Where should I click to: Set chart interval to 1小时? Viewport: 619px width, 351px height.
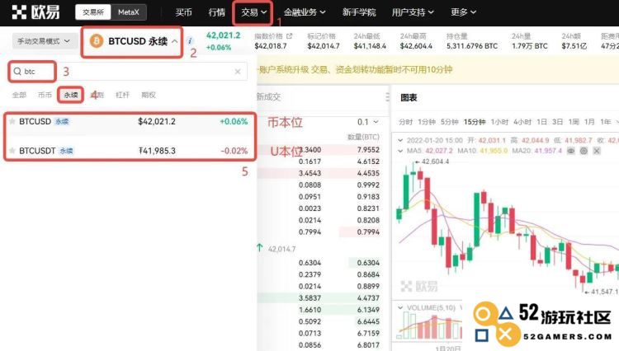coord(499,122)
